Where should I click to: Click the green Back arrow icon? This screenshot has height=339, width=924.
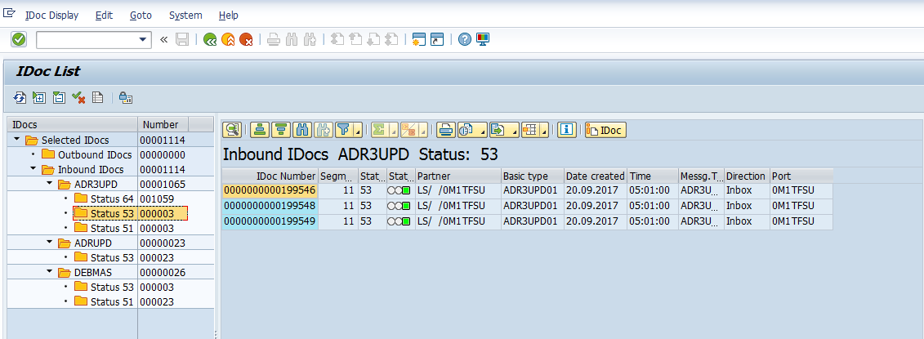[x=210, y=39]
